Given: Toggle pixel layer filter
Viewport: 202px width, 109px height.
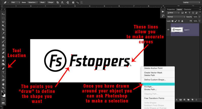Looking at the screenshot, I should pos(182,13).
